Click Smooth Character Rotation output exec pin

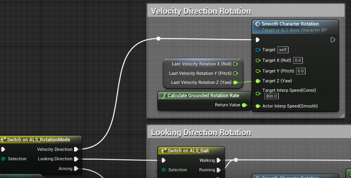[x=333, y=40]
